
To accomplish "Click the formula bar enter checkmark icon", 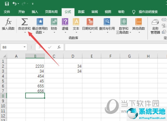I will [x=49, y=47].
